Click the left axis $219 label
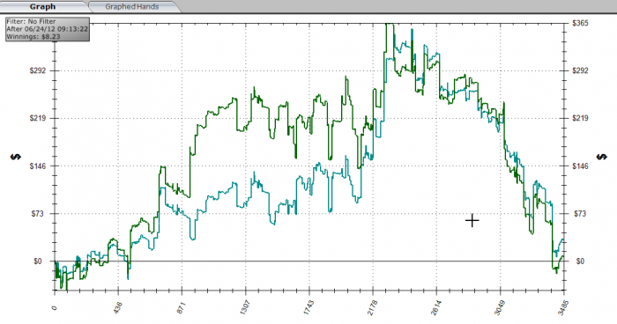The image size is (617, 324). point(37,118)
